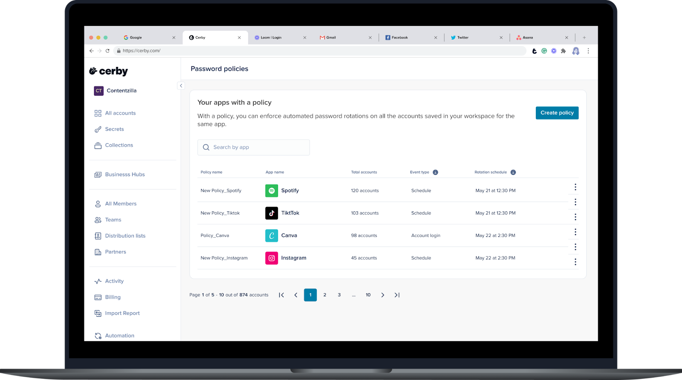Go to page 2 of results

(x=325, y=295)
